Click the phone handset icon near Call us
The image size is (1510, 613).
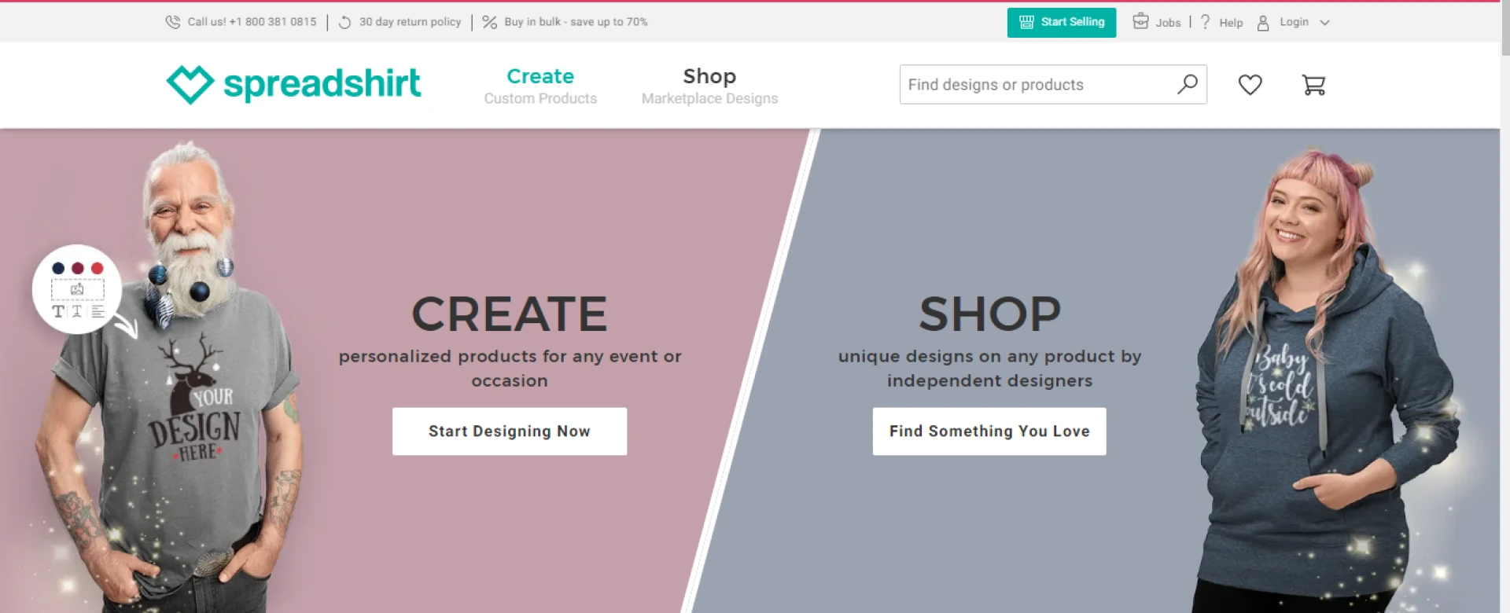tap(171, 21)
